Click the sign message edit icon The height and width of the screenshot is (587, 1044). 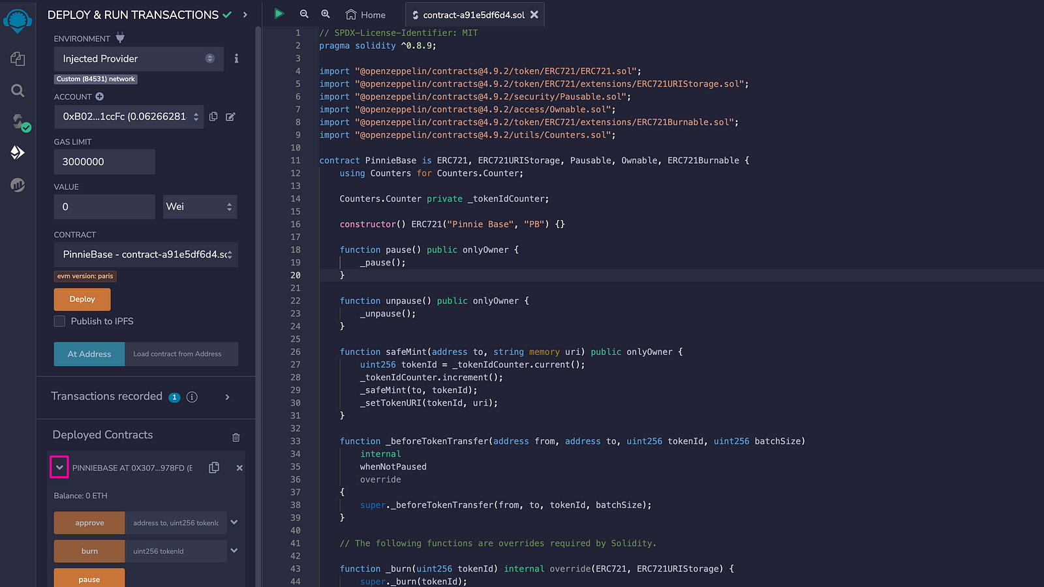pos(230,117)
